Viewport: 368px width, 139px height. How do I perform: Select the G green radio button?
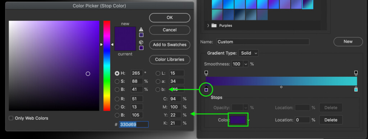(x=117, y=107)
